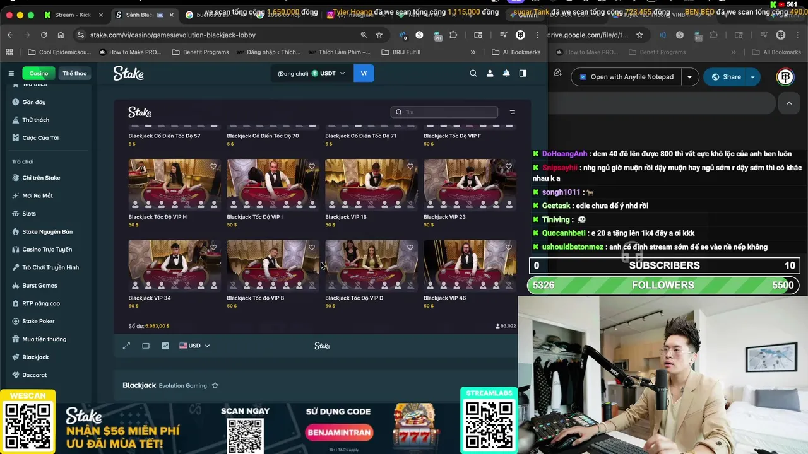Click the Stake site search magnifier icon
This screenshot has height=454, width=808.
[x=473, y=73]
